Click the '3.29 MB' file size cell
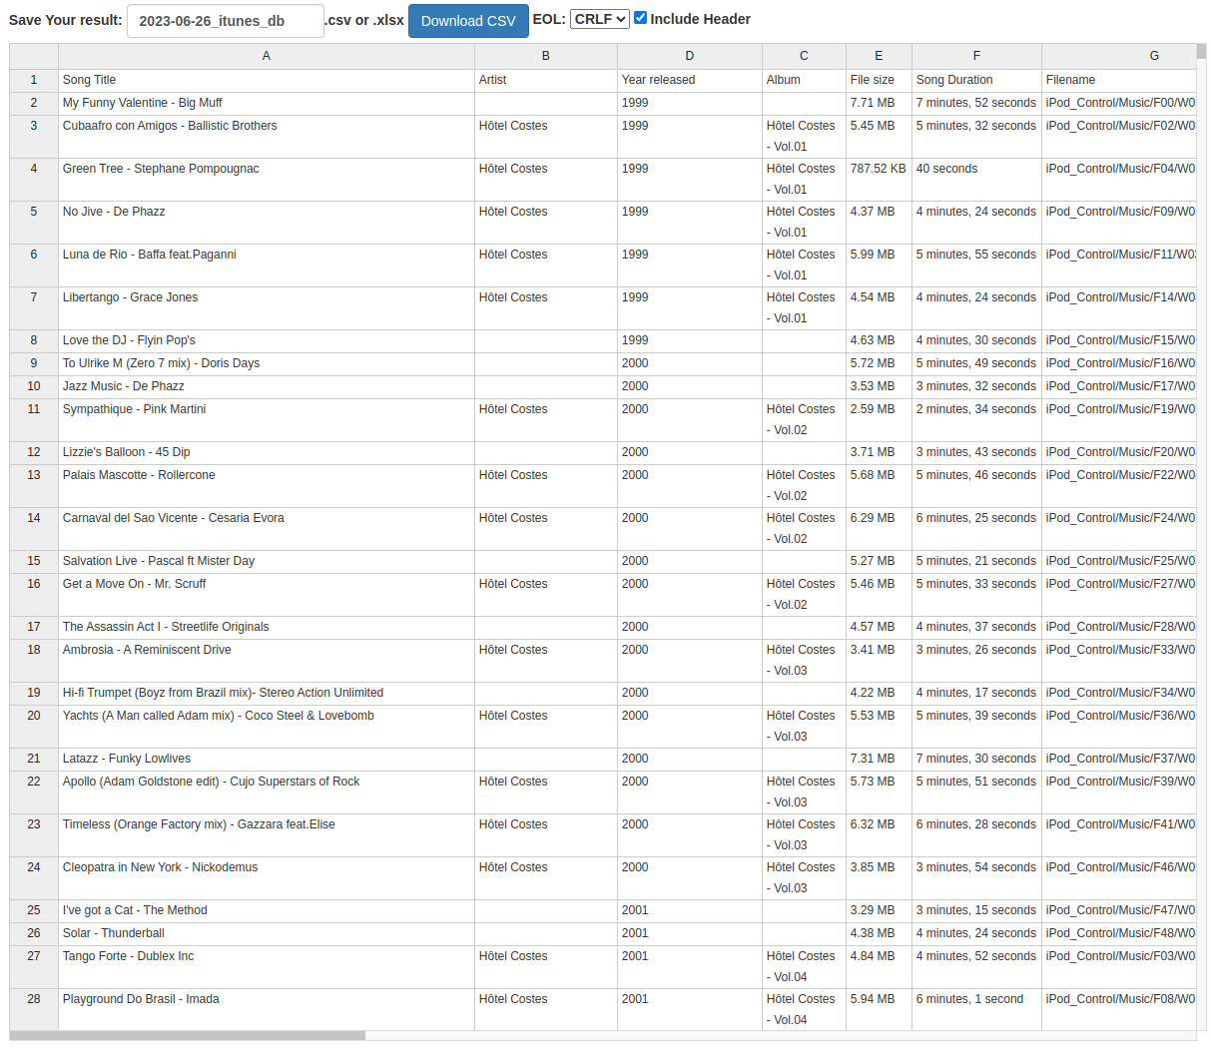The image size is (1211, 1058). pos(879,911)
